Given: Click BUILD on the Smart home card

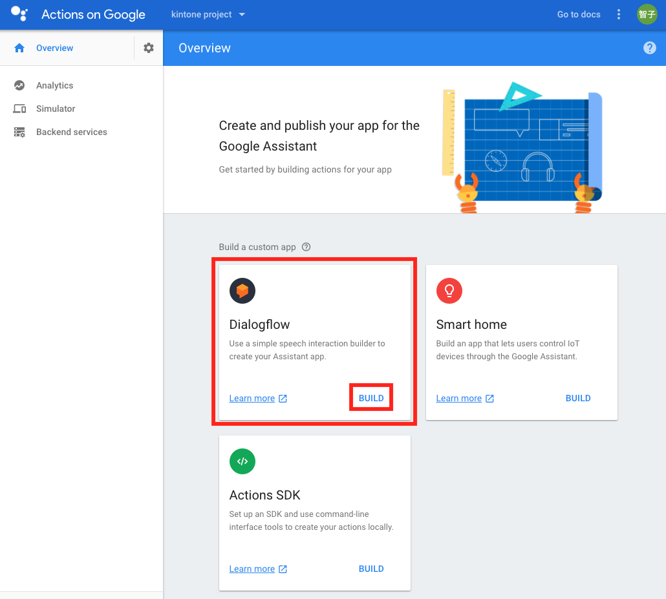Looking at the screenshot, I should [578, 398].
